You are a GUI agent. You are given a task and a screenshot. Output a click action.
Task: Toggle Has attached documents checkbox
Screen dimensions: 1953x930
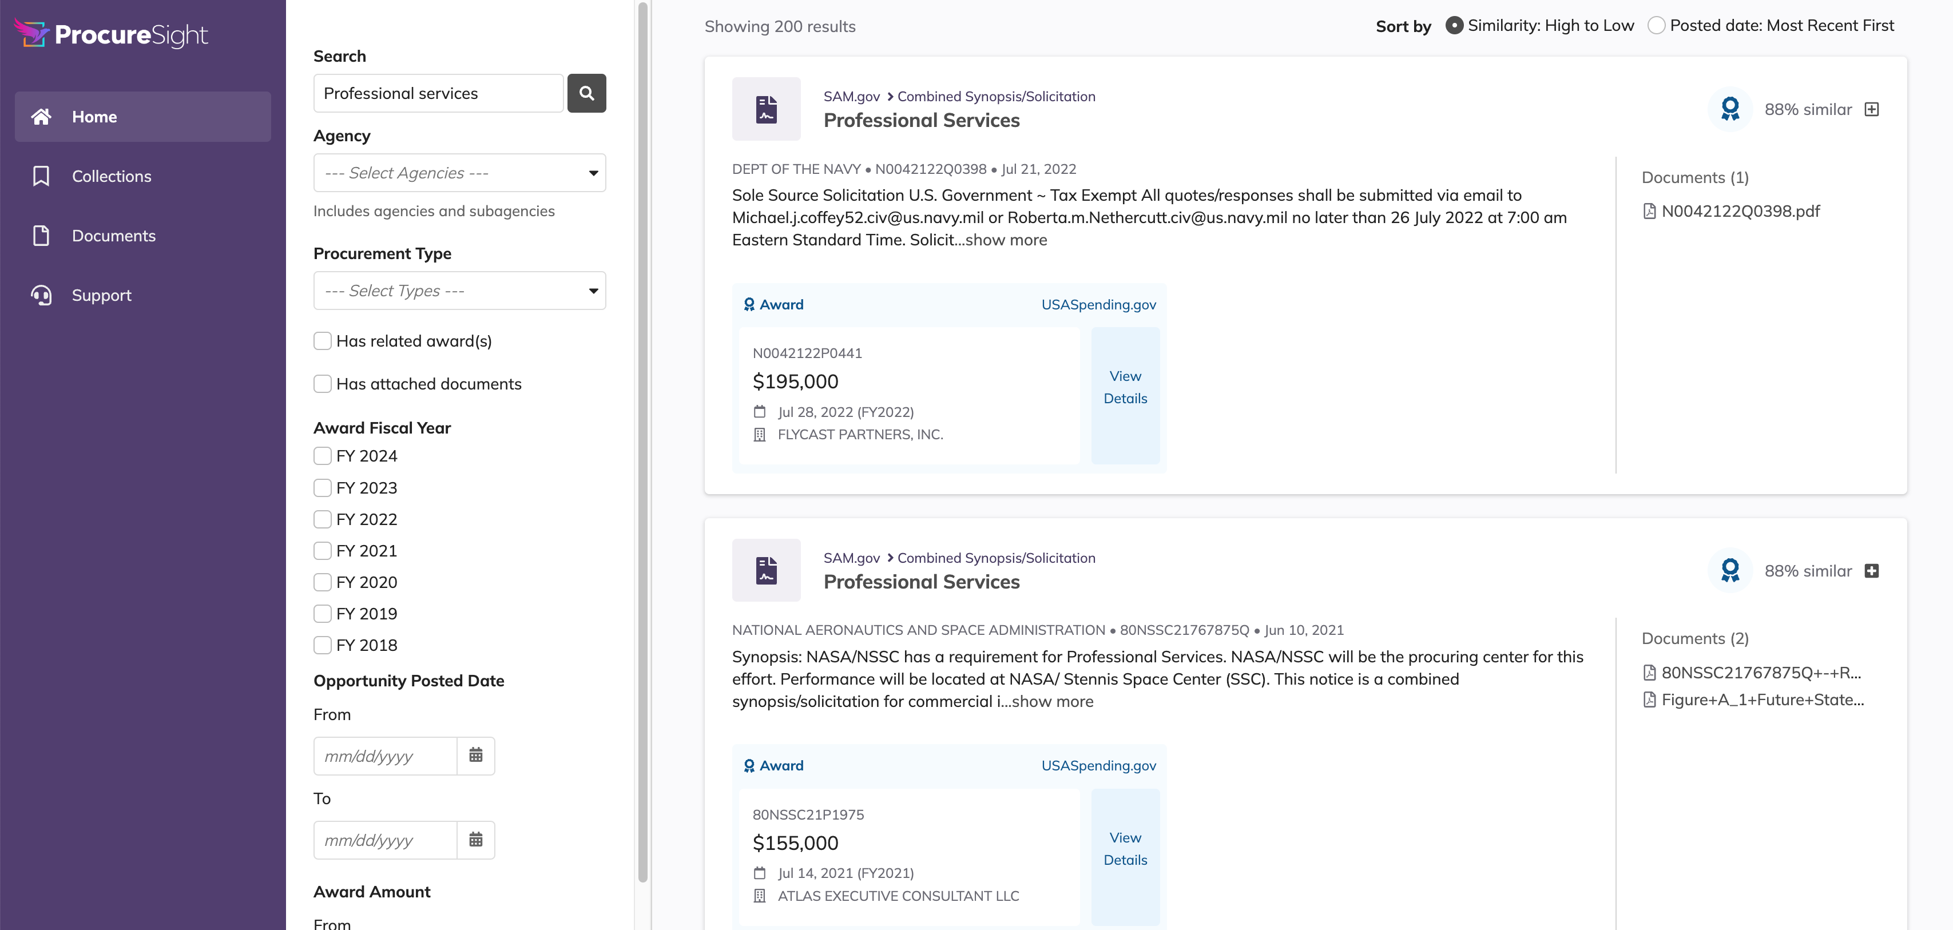coord(322,384)
